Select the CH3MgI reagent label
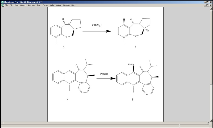 pyautogui.click(x=97, y=25)
